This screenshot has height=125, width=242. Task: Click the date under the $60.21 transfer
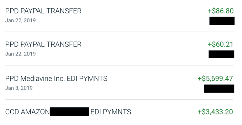click(x=21, y=54)
